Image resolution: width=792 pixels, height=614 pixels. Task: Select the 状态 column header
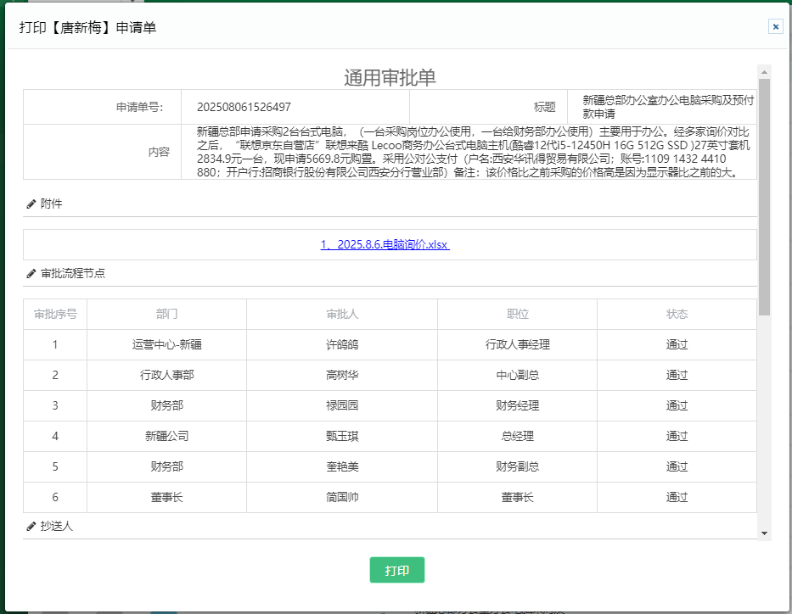[677, 314]
